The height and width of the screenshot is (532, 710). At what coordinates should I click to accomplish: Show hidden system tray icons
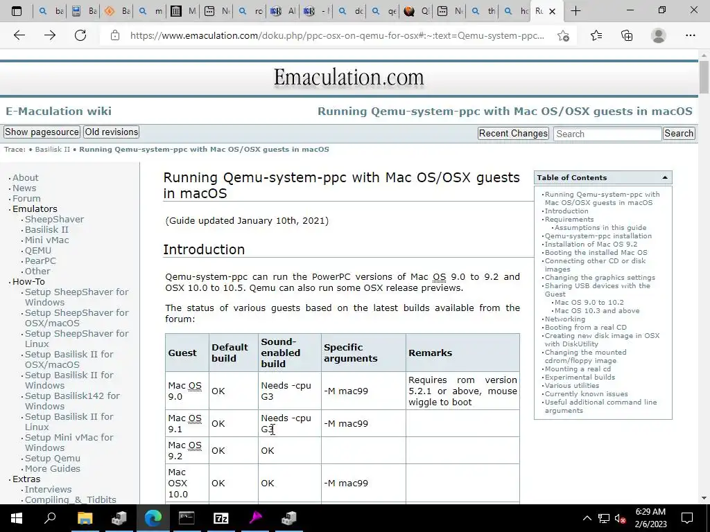click(587, 518)
